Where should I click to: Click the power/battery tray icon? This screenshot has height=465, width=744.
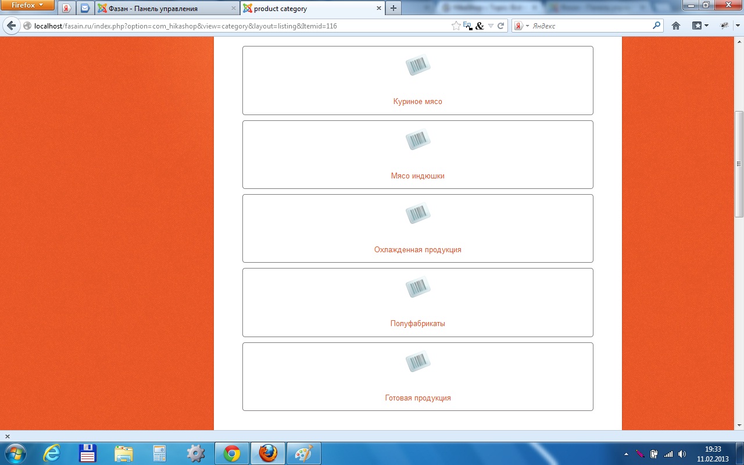tap(654, 454)
